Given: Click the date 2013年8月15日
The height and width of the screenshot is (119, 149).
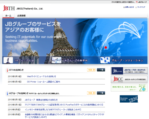Looking at the screenshot, I should 15,82.
